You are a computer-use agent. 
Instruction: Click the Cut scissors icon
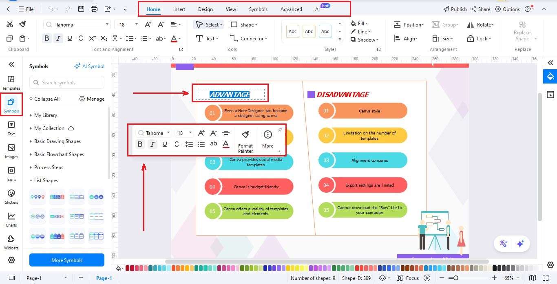point(10,24)
